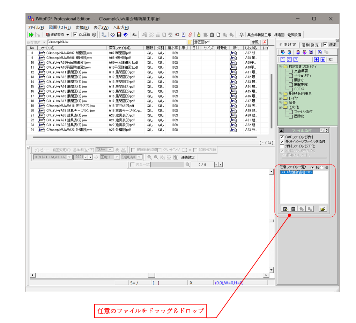
Task: Open folder icon below the arbitrary file list
Action: [323, 209]
